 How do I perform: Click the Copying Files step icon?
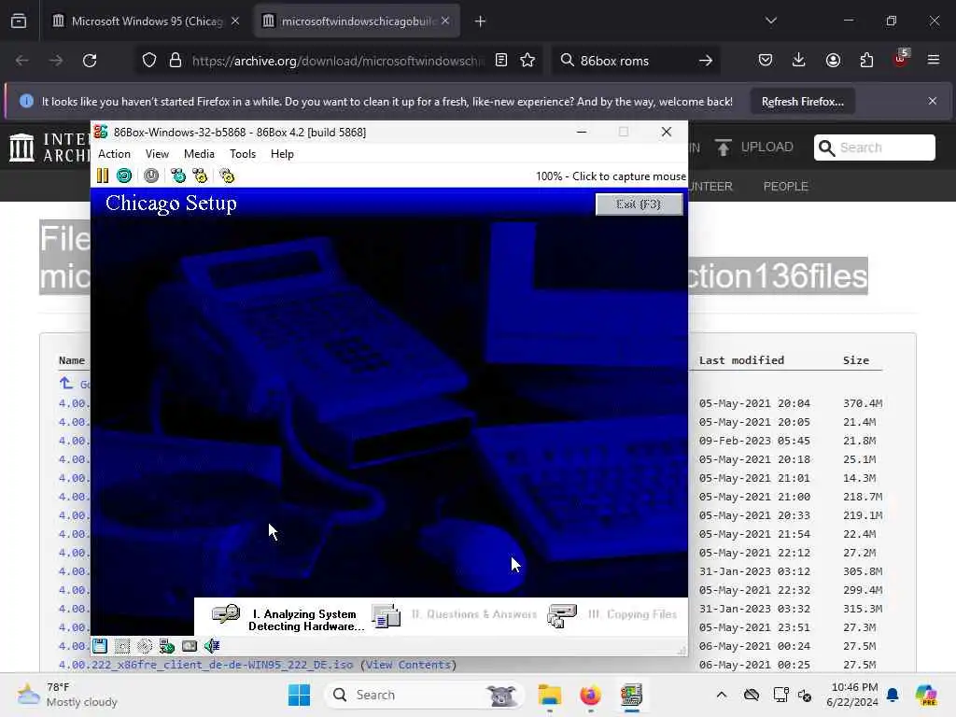tap(562, 616)
